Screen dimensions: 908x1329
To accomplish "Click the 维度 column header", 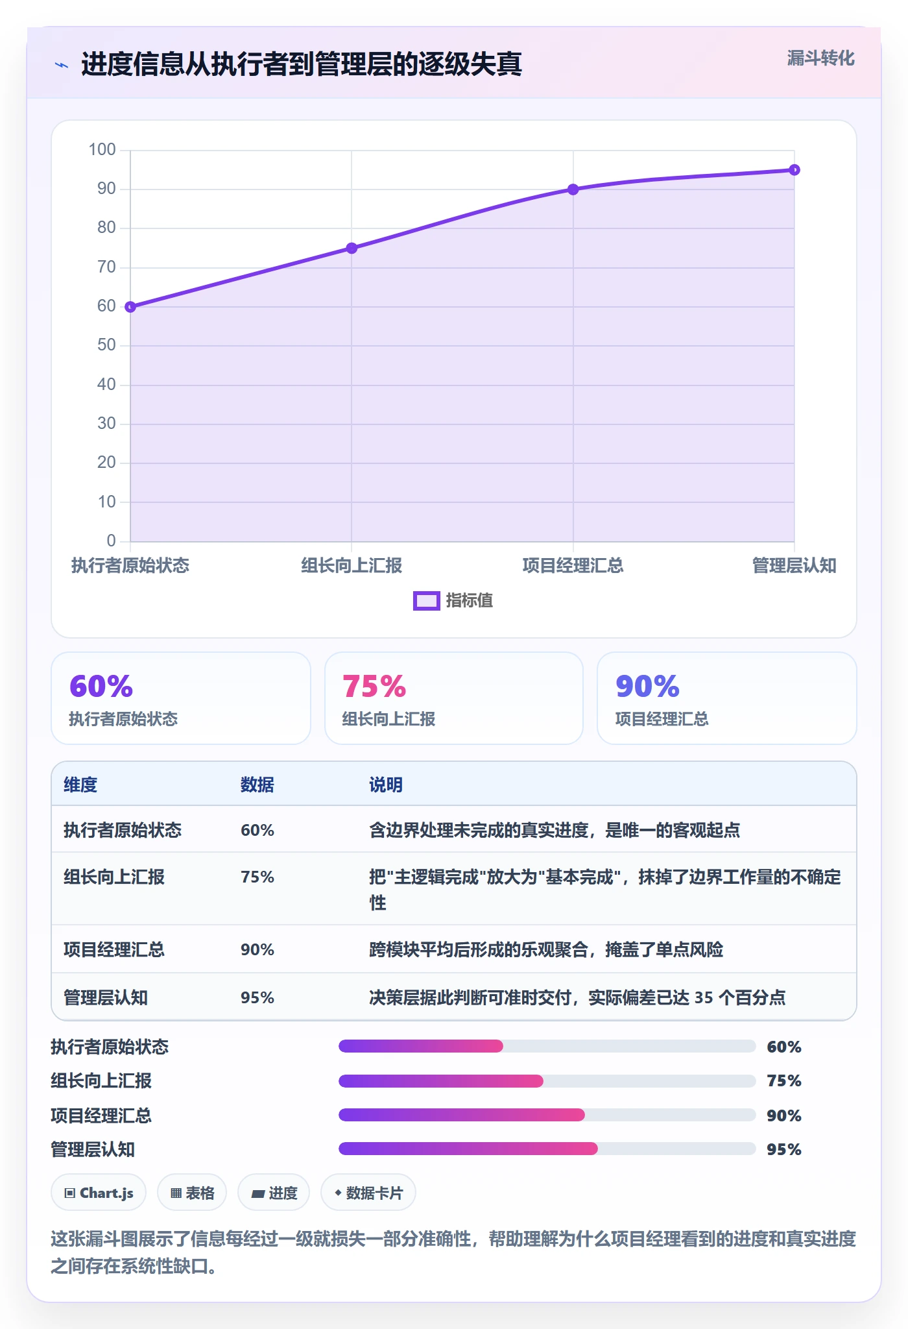I will point(80,785).
